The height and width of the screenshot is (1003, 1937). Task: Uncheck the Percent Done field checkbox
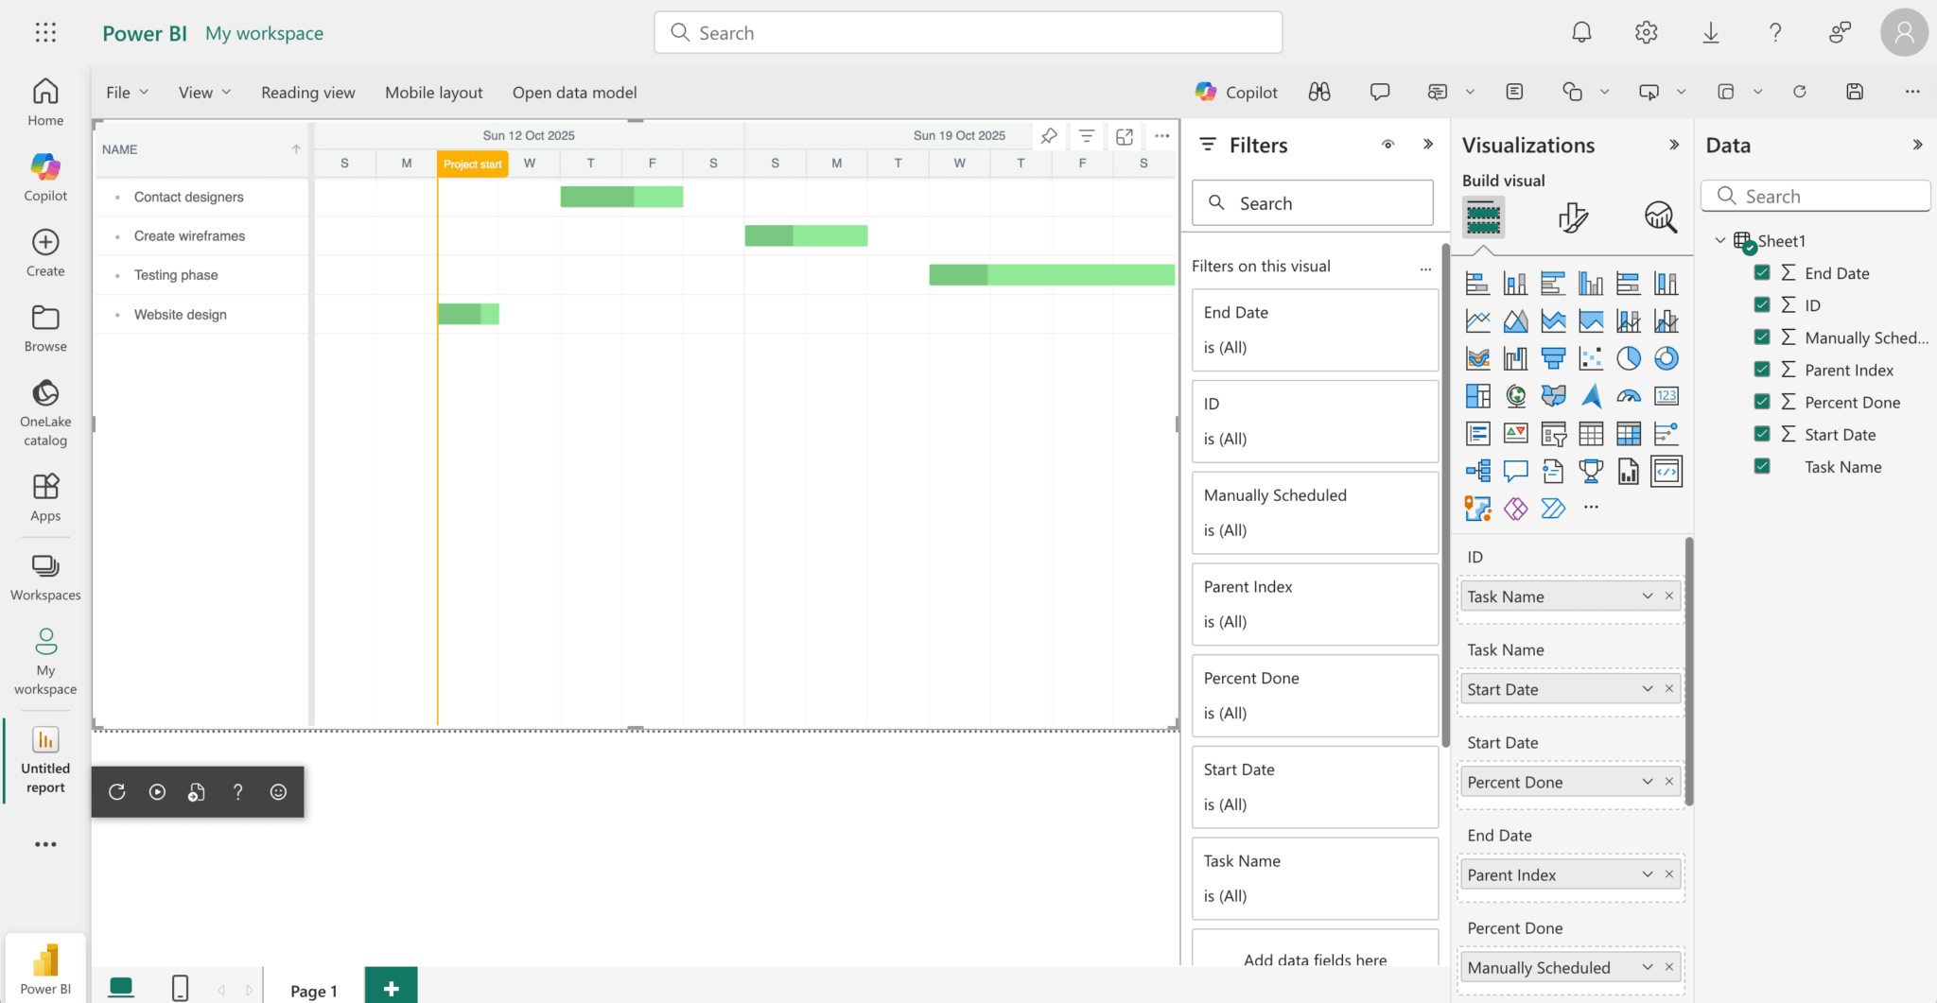point(1762,402)
